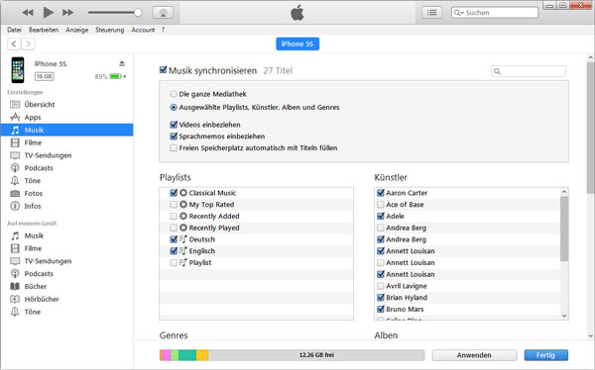595x370 pixels.
Task: Open the Datei menu
Action: click(14, 30)
